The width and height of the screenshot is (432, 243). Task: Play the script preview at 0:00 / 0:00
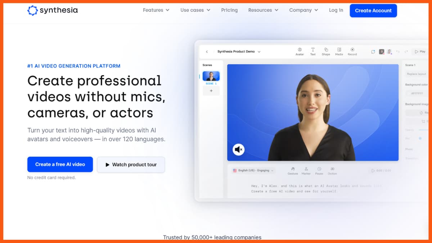pyautogui.click(x=381, y=171)
